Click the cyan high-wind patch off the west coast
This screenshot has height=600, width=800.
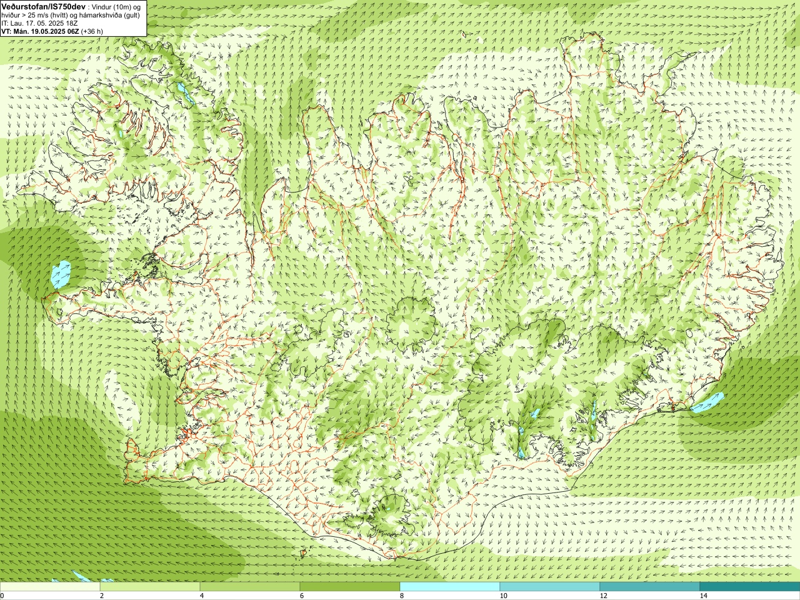click(61, 274)
